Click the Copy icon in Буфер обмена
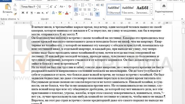Screen dimensions: 185x104 point(15,10)
